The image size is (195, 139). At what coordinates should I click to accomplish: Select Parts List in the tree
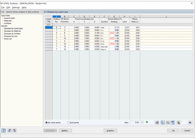(x=8, y=39)
